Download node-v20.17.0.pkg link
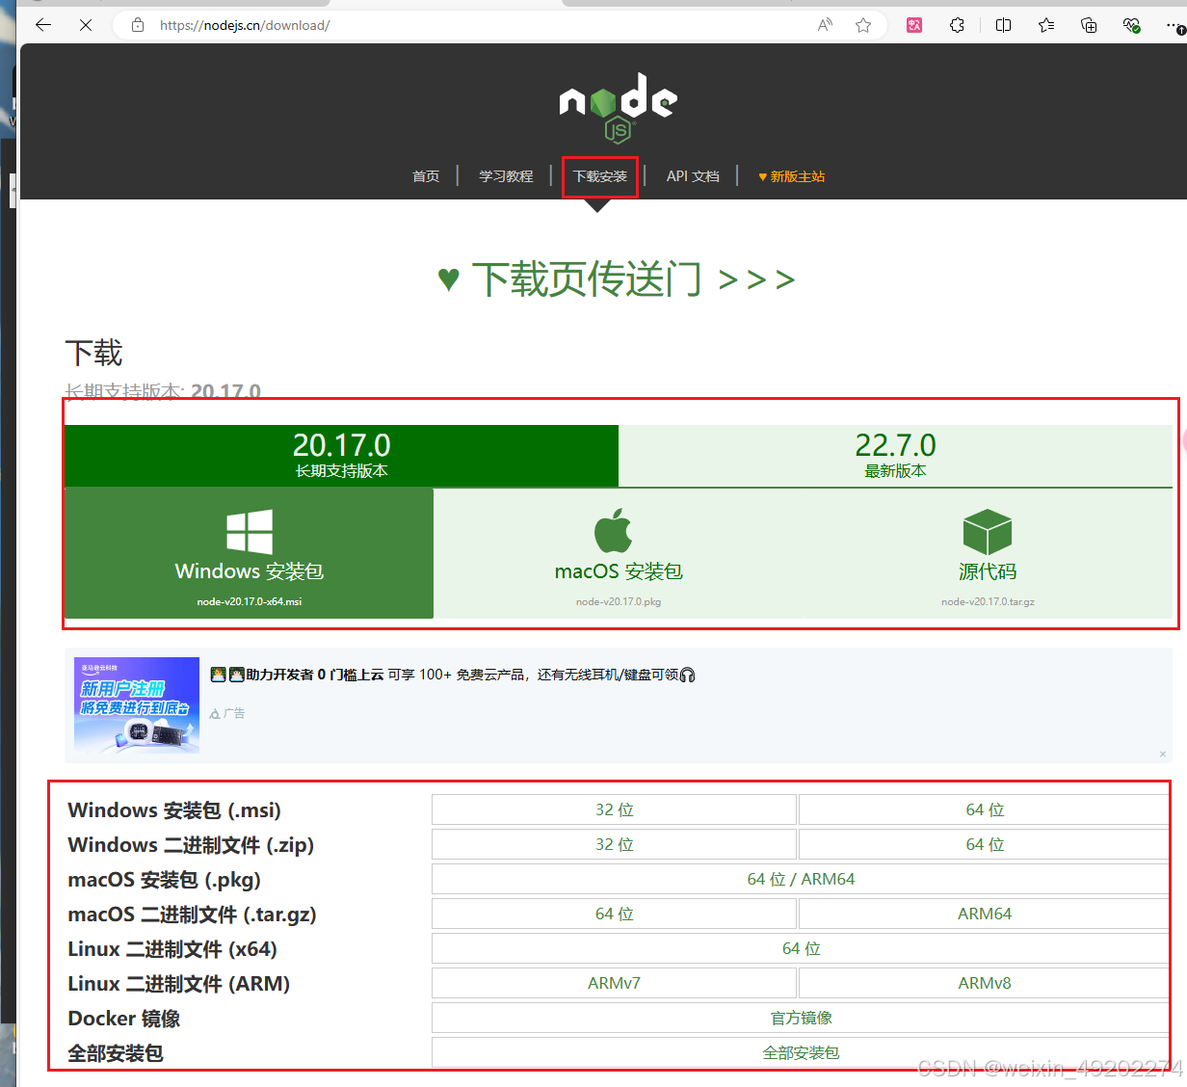The height and width of the screenshot is (1087, 1187). 619,601
